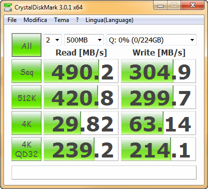Click the empty comment text field
The image size is (208, 189).
[x=104, y=172]
